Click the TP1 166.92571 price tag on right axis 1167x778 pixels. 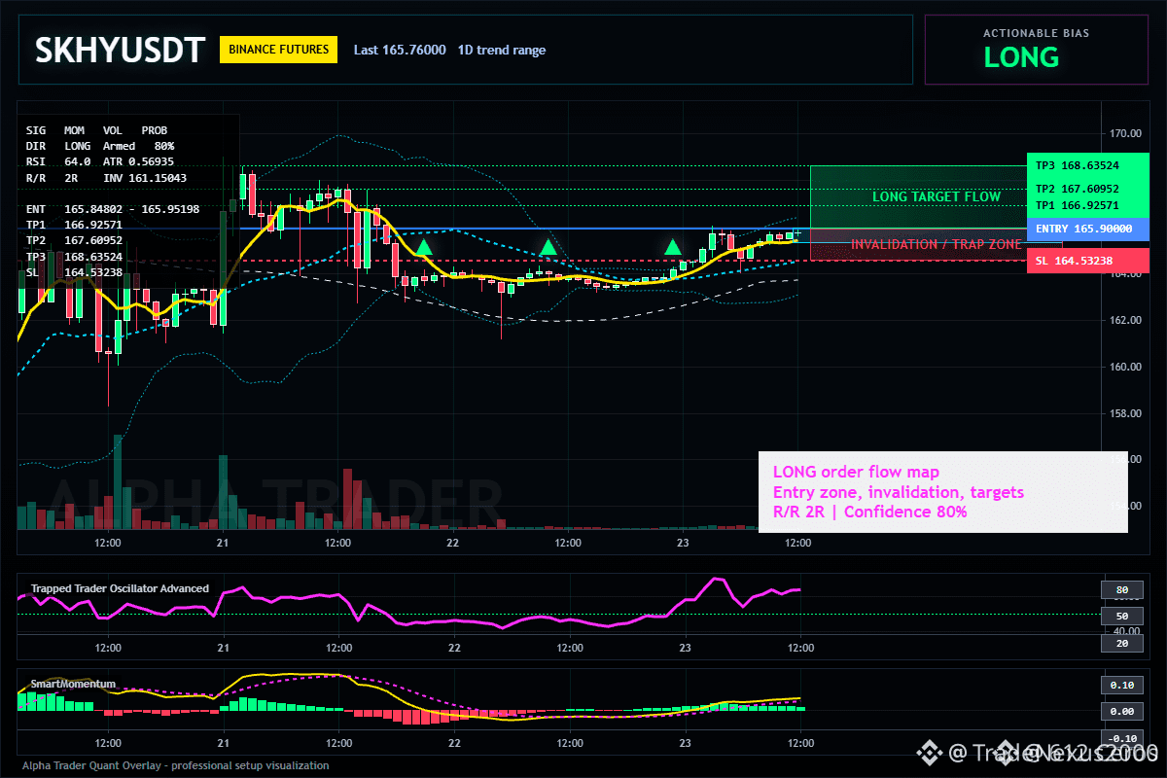(x=1087, y=206)
